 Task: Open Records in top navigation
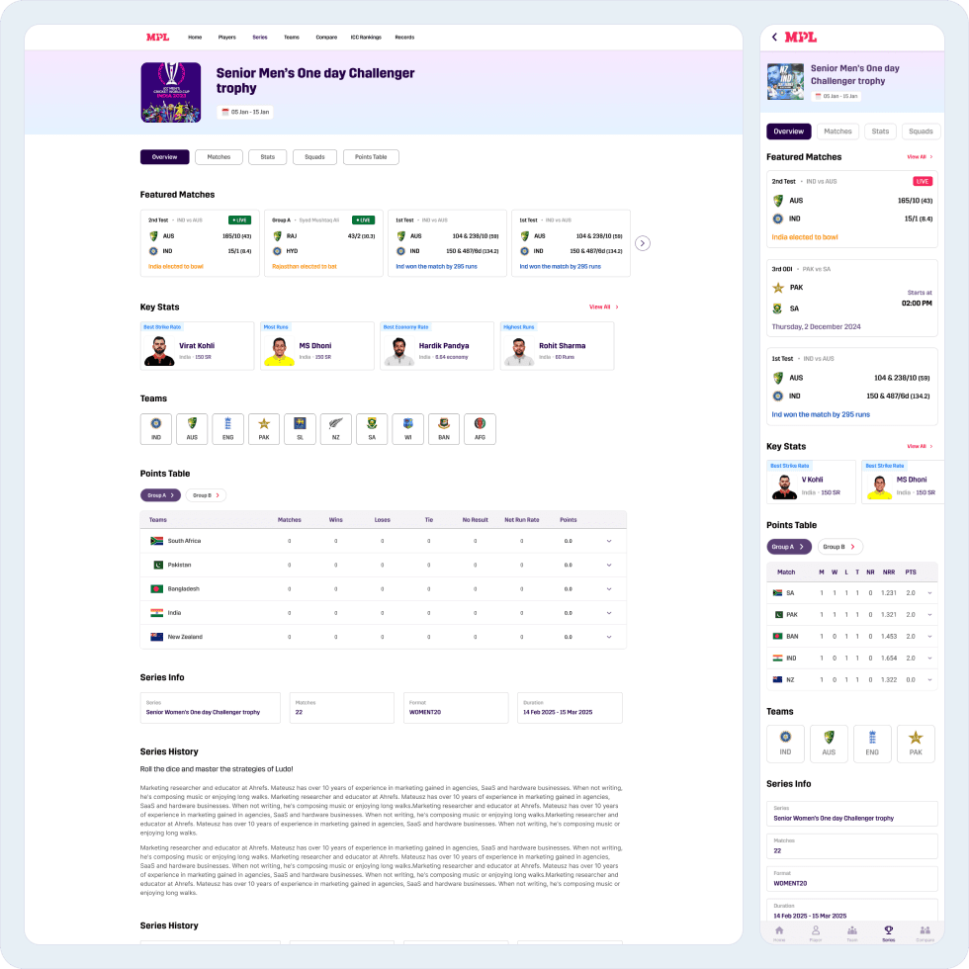pos(404,38)
